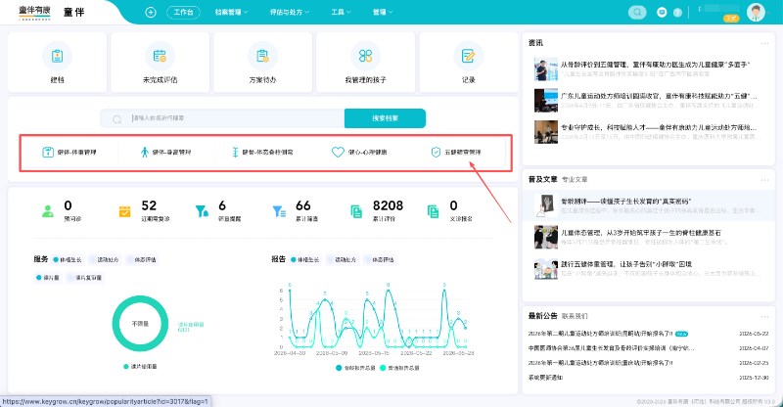783x407 pixels.
Task: Open the first 资讯 news thumbnail
Action: pyautogui.click(x=546, y=69)
